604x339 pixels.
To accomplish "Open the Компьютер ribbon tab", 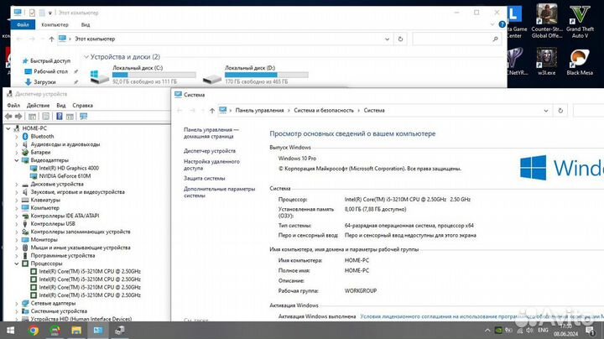I will (55, 24).
